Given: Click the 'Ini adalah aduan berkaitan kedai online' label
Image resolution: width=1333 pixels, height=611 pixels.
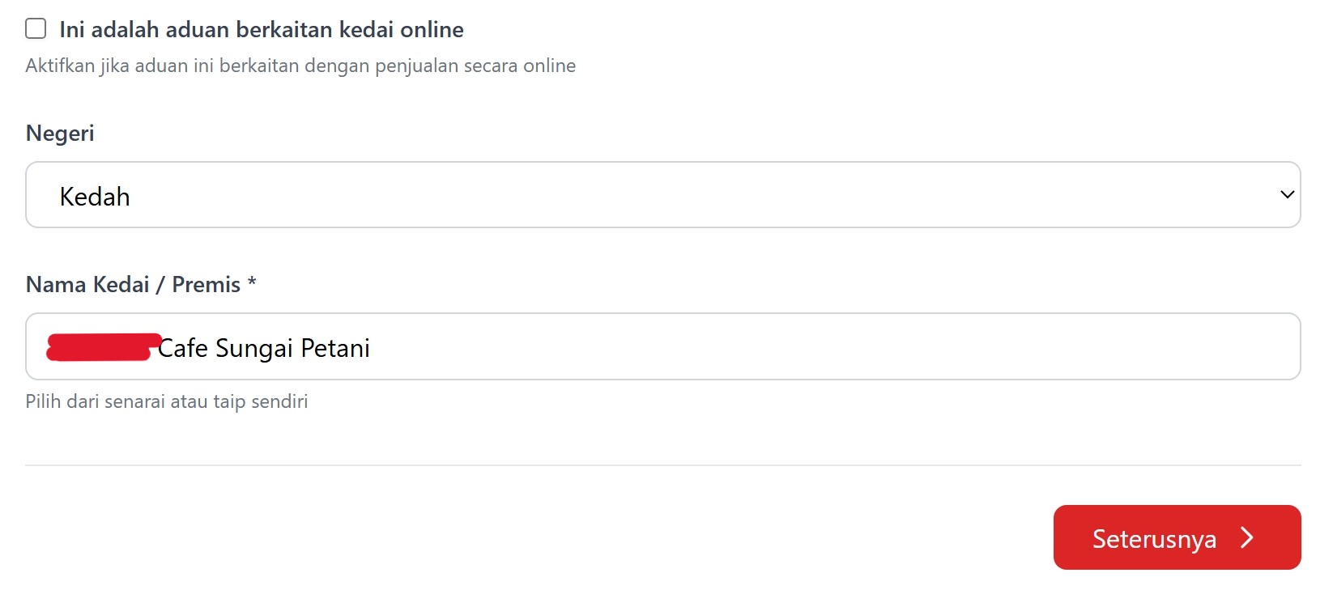Looking at the screenshot, I should [261, 30].
